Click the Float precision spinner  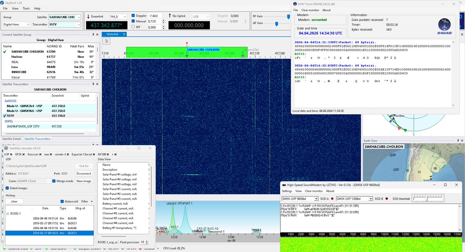(x=144, y=242)
